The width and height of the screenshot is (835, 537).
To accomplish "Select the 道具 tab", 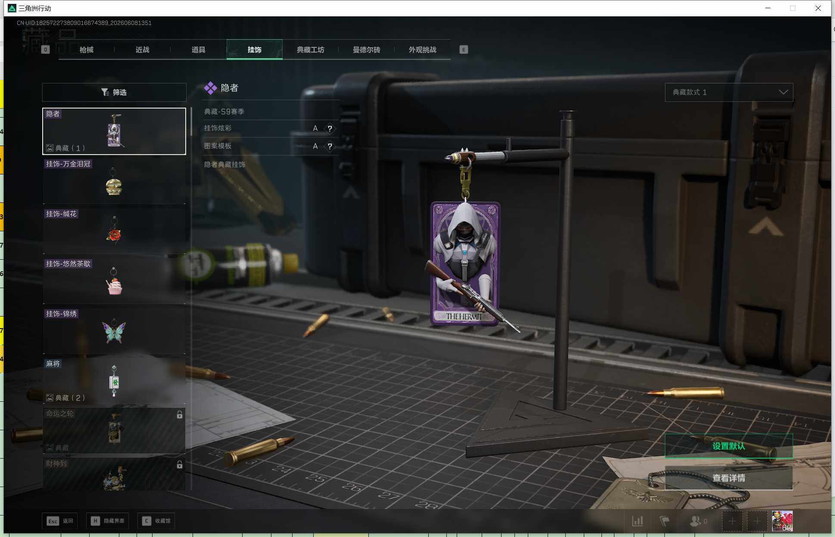I will click(198, 50).
